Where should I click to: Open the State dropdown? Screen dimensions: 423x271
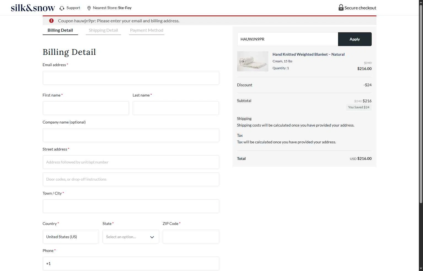point(131,237)
